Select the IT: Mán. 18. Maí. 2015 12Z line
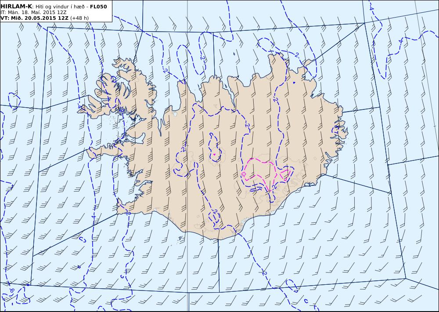 [x=33, y=12]
